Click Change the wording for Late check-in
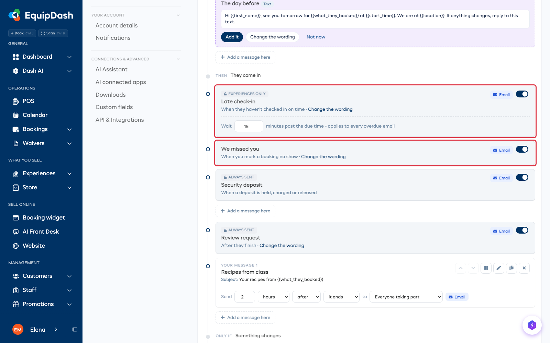Image resolution: width=550 pixels, height=343 pixels. 330,109
